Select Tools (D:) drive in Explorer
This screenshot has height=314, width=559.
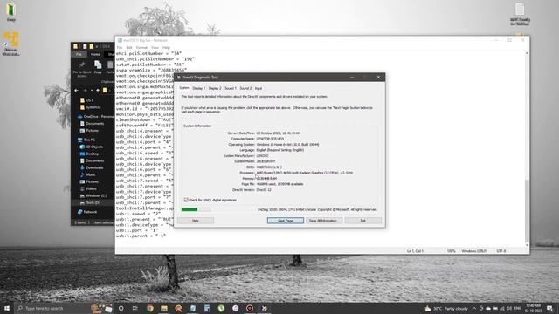(x=91, y=202)
